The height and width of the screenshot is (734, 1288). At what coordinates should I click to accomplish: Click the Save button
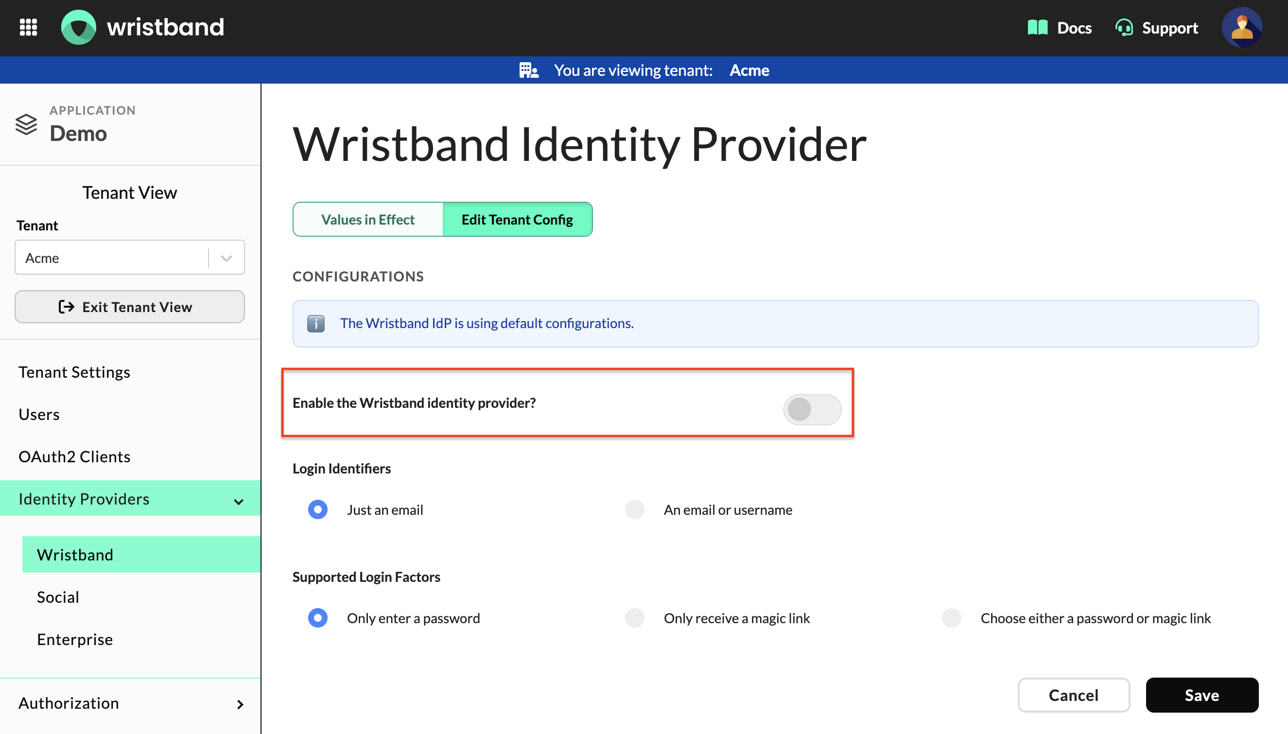coord(1202,695)
